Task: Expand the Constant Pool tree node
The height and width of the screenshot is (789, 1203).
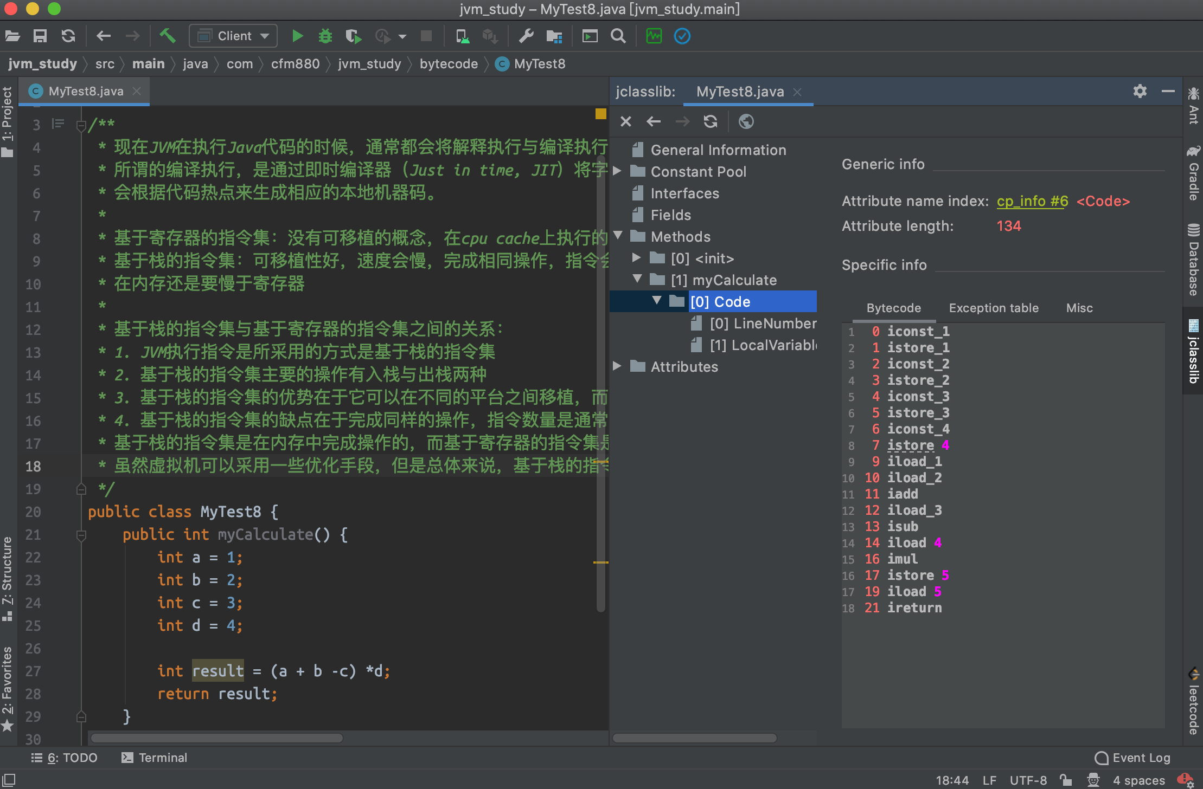Action: click(617, 171)
